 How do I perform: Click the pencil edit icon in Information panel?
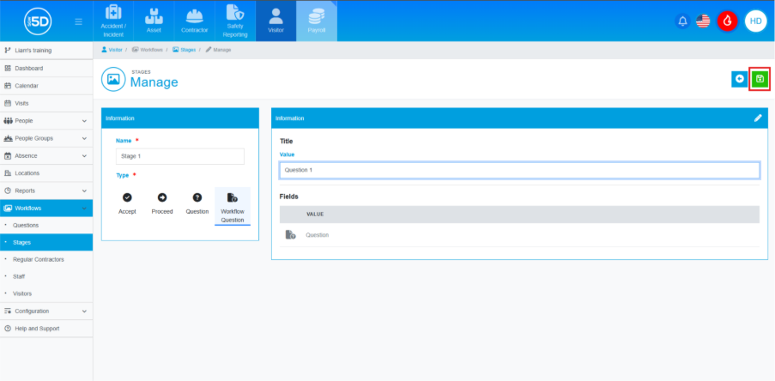(758, 118)
